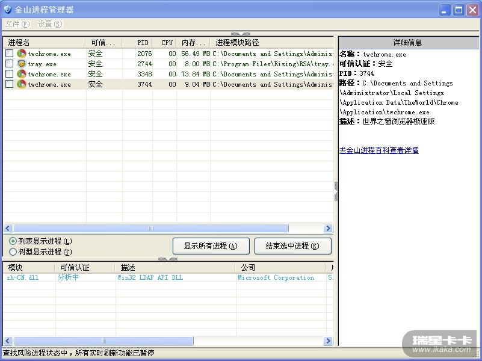Tick the checkbox for twchrome.exe PID 3348
Screen dimensions: 482x361
click(9, 74)
